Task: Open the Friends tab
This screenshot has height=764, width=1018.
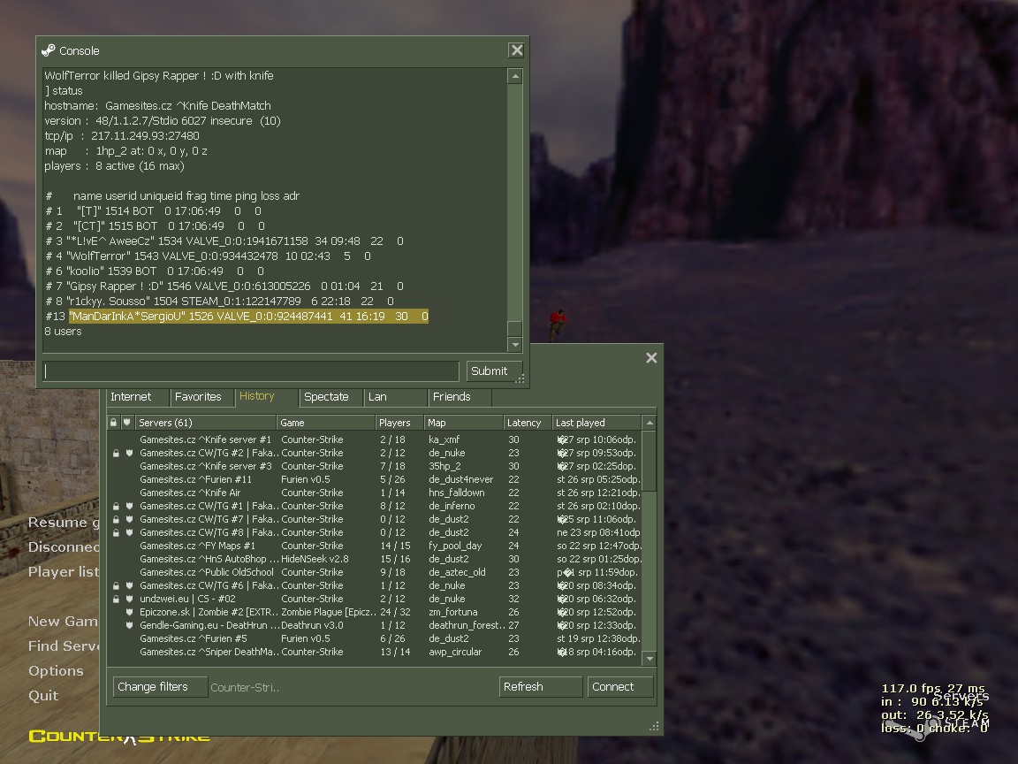Action: tap(460, 397)
